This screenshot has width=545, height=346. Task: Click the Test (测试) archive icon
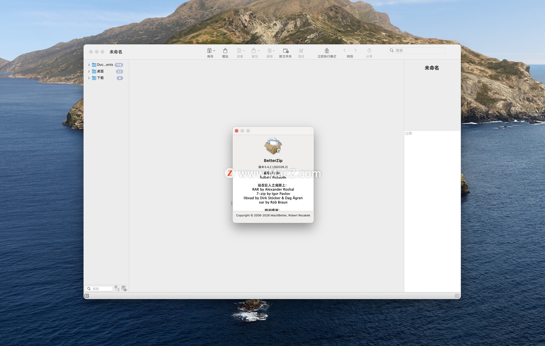(301, 51)
